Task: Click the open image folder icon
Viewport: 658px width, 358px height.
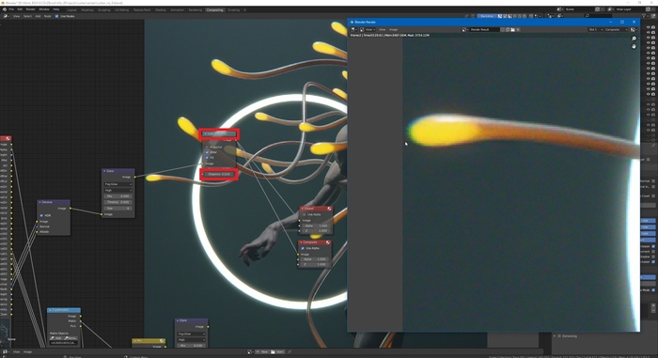Action: pyautogui.click(x=513, y=29)
